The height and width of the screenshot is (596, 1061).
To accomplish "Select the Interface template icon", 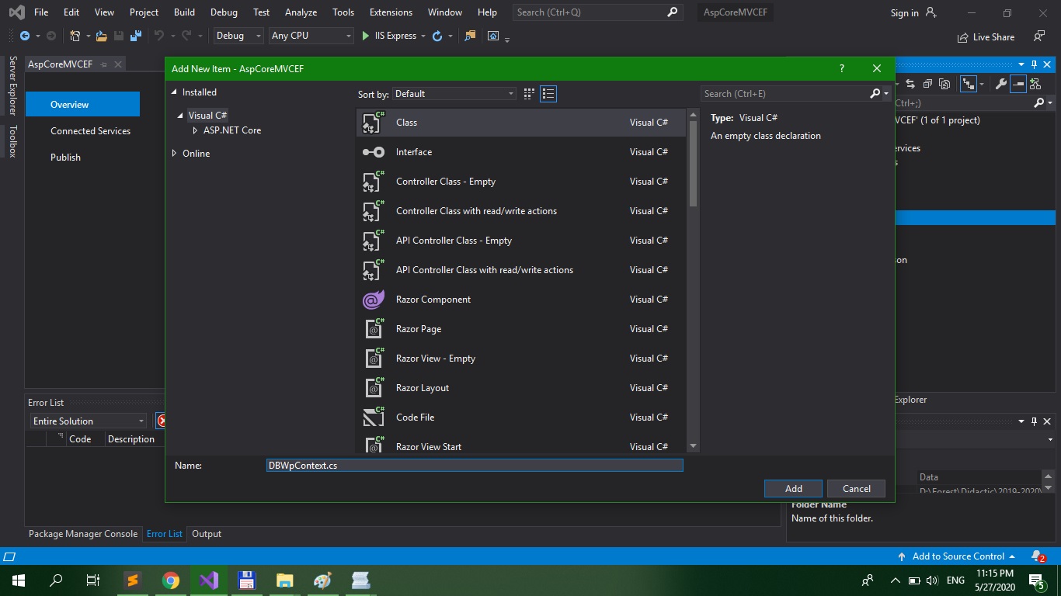I will pos(374,152).
